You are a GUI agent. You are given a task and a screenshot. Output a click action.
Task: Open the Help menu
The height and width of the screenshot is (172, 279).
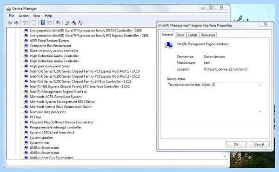tap(48, 16)
